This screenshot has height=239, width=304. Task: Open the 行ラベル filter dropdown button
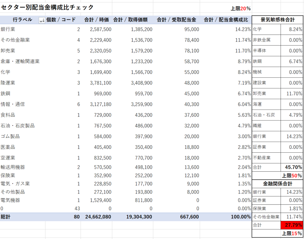(42, 20)
